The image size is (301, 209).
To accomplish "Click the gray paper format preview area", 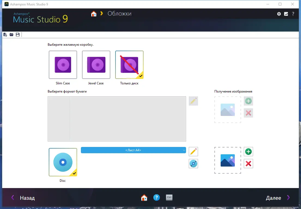I will tap(117, 119).
